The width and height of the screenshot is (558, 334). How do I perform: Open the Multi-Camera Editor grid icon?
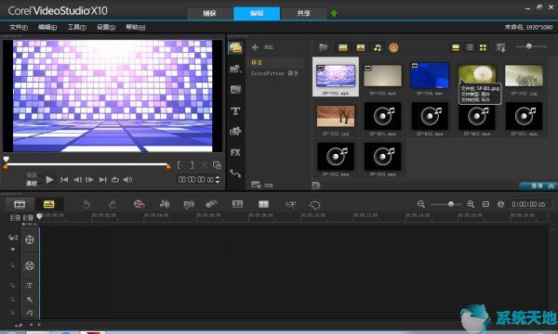(x=264, y=204)
